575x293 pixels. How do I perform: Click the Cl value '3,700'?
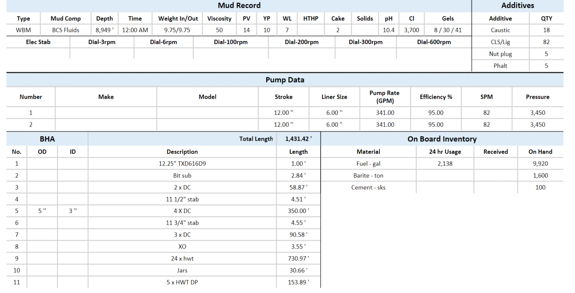[x=412, y=30]
